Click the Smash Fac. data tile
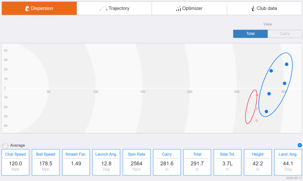 click(x=76, y=162)
